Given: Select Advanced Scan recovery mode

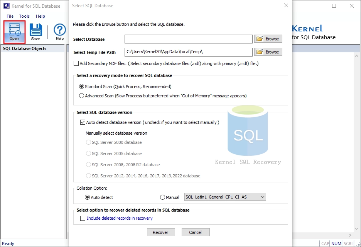Looking at the screenshot, I should coord(81,96).
